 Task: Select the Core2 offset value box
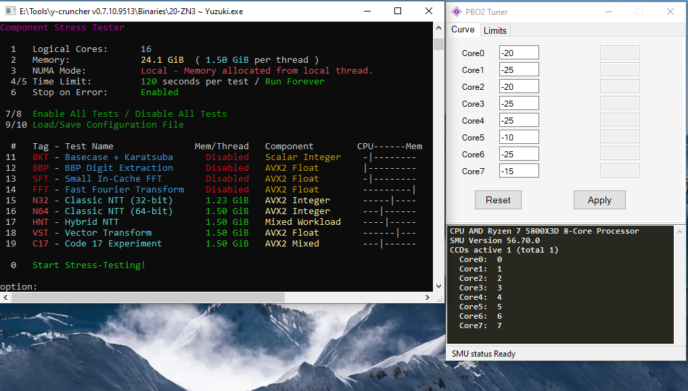(x=519, y=86)
